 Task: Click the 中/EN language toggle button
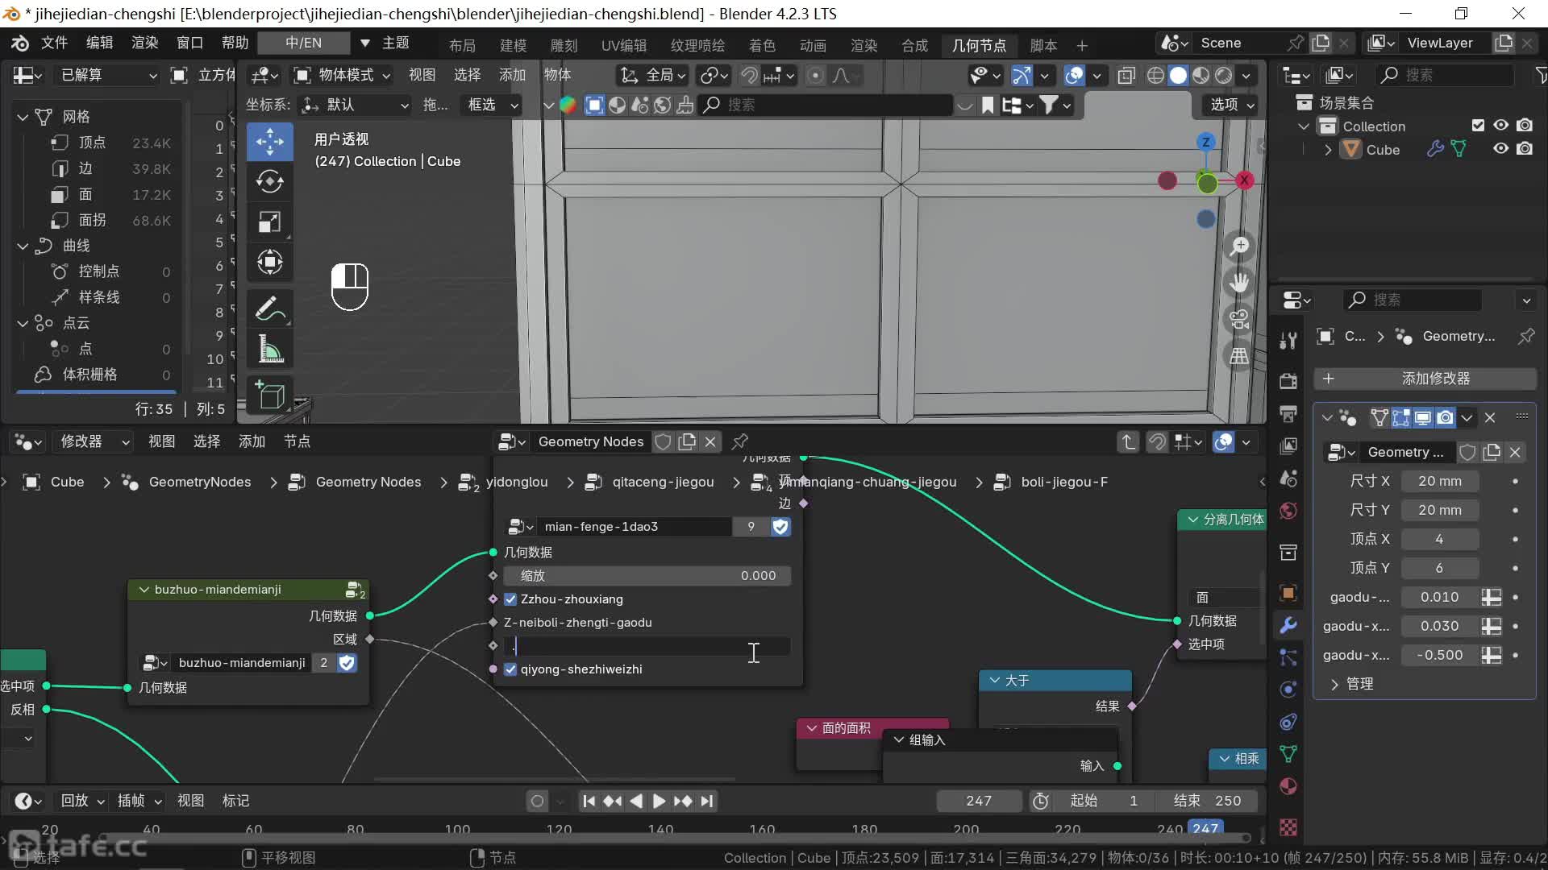coord(303,43)
